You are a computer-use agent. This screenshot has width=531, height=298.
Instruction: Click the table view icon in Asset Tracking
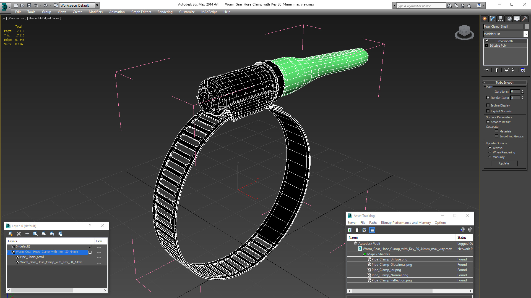(x=372, y=230)
